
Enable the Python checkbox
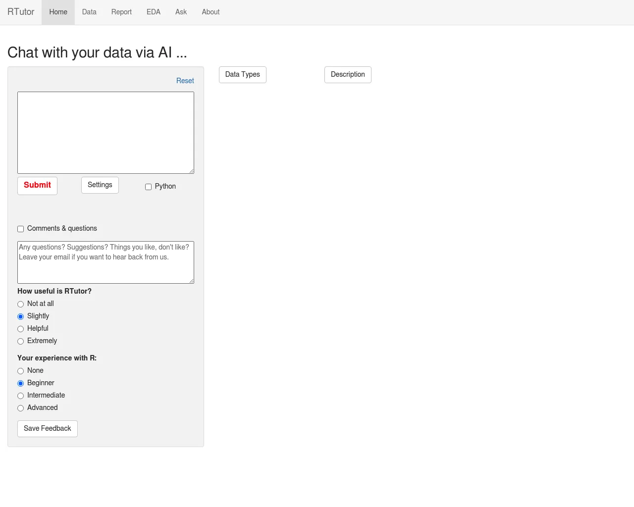[148, 187]
